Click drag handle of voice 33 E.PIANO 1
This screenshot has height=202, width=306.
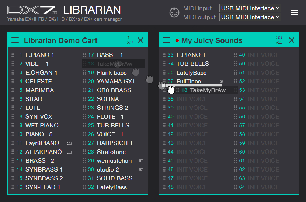tap(164, 55)
